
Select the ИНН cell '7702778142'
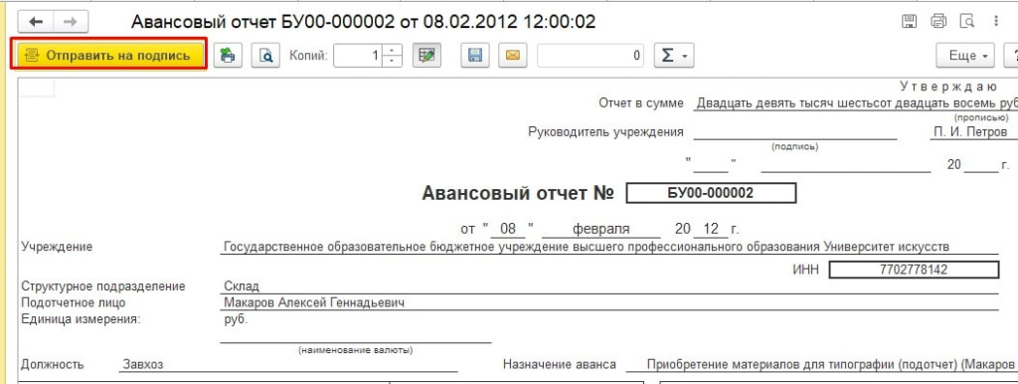pyautogui.click(x=915, y=270)
